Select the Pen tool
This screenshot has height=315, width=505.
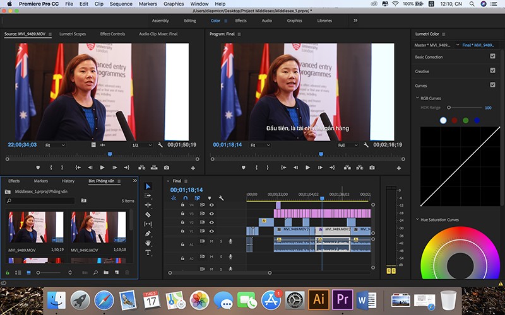click(148, 234)
